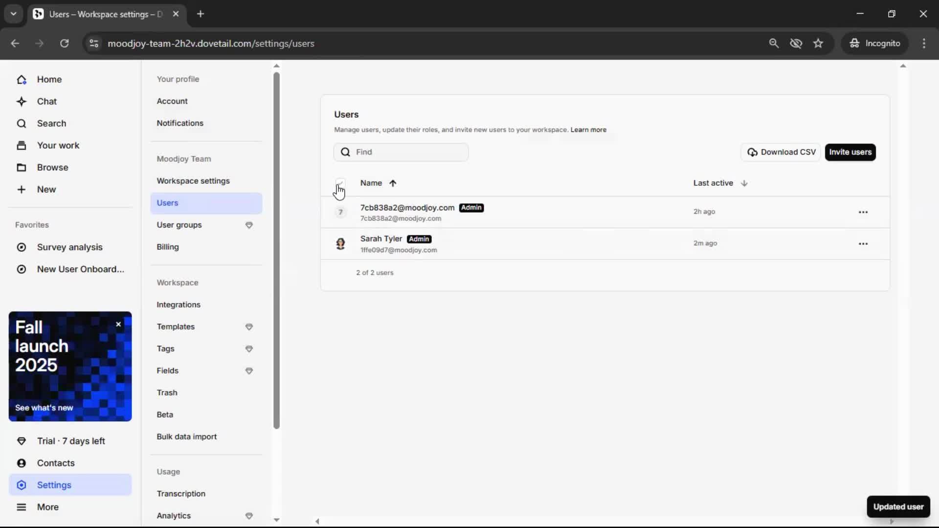Close the Fall launch 2025 banner
Image resolution: width=939 pixels, height=528 pixels.
(118, 324)
